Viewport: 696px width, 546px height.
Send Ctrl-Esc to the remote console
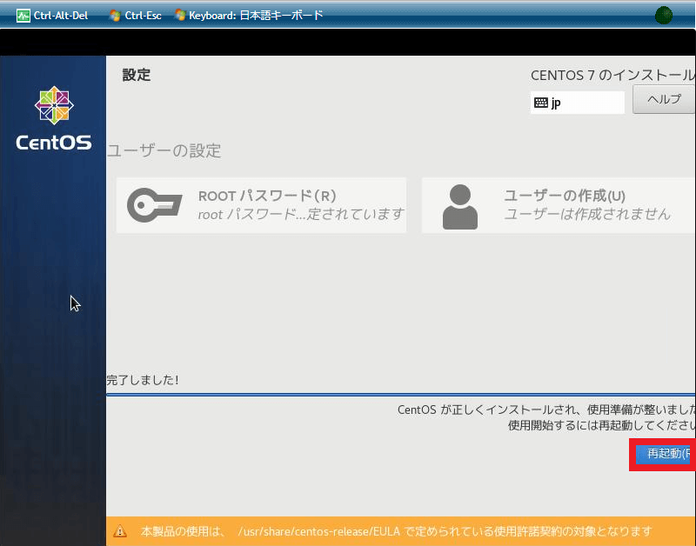pos(136,16)
